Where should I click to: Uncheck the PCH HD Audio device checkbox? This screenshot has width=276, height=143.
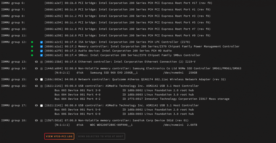(42, 51)
